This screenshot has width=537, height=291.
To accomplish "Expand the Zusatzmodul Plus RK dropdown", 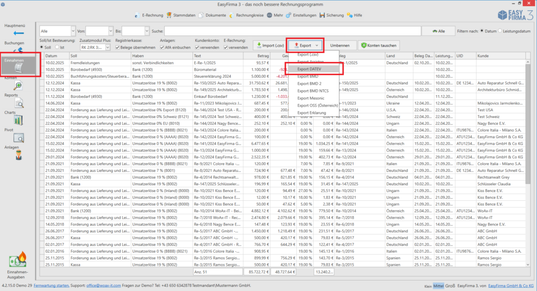I will [108, 48].
